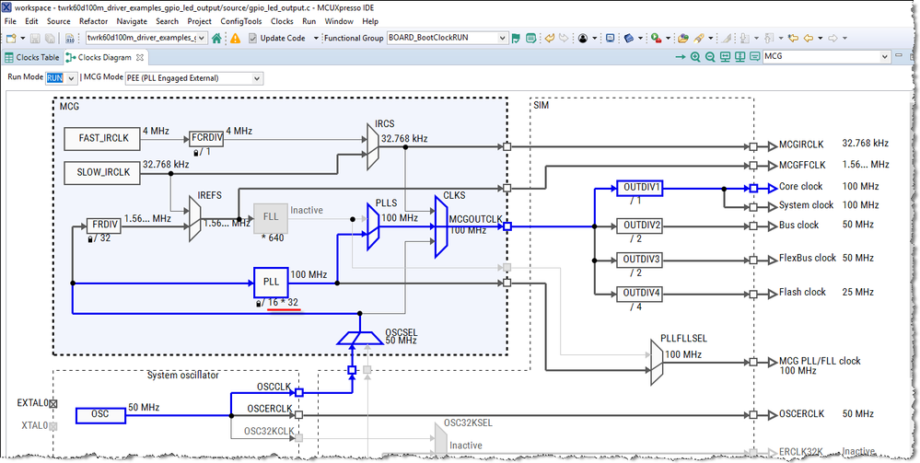Click the orange warning triangle icon
The height and width of the screenshot is (463, 920).
tap(235, 38)
